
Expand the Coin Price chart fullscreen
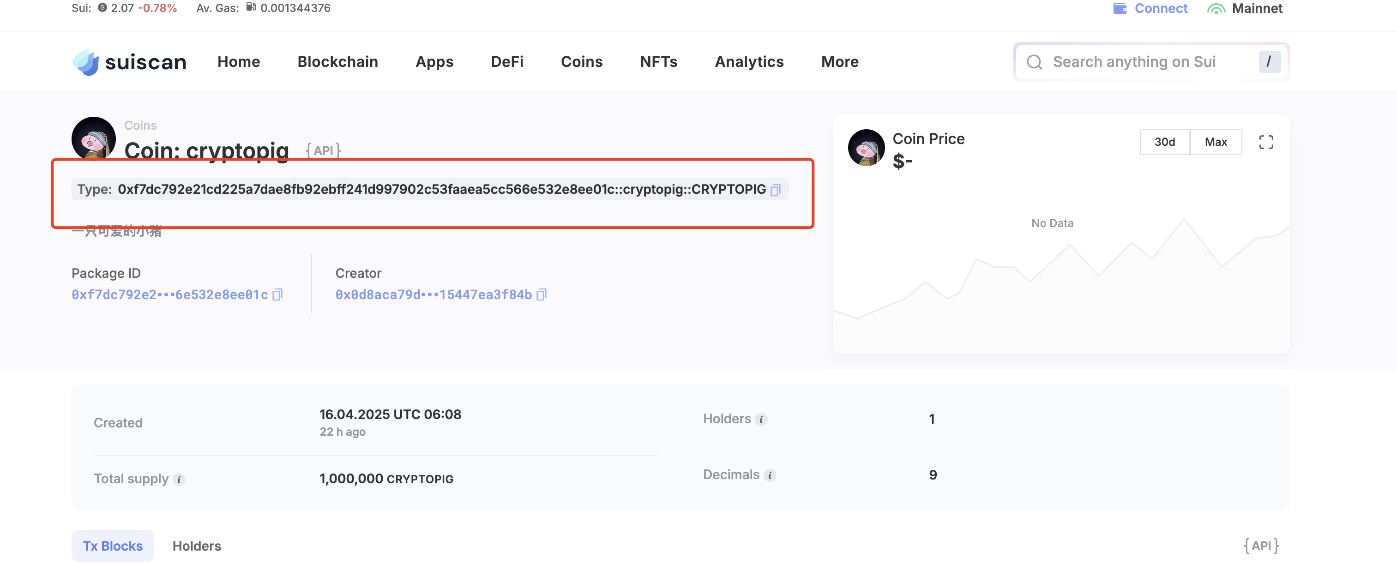pyautogui.click(x=1266, y=142)
